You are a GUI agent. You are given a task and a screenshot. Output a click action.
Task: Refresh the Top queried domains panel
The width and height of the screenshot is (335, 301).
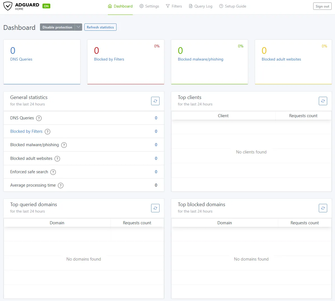click(x=155, y=208)
